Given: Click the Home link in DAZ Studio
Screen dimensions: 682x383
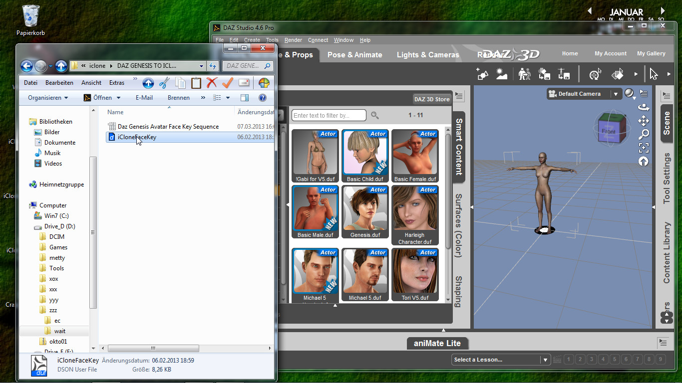Looking at the screenshot, I should 570,53.
